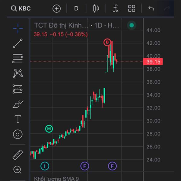Click the 24.00 price axis label
Viewport: 181px width, 181px height.
(154, 160)
